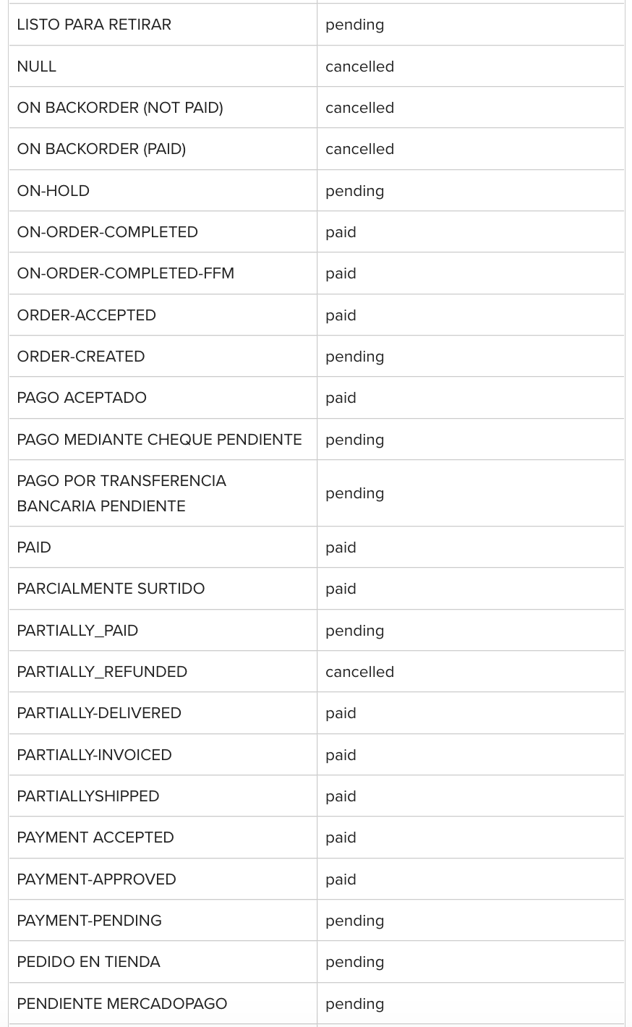Select PAGO POR TRANSFERENCIA BANCARIA PENDIENTE cell

(163, 493)
